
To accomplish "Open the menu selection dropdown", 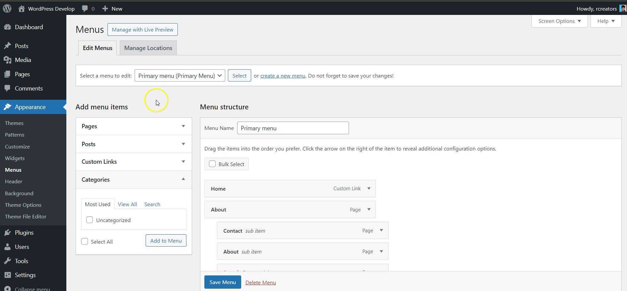I will (180, 76).
